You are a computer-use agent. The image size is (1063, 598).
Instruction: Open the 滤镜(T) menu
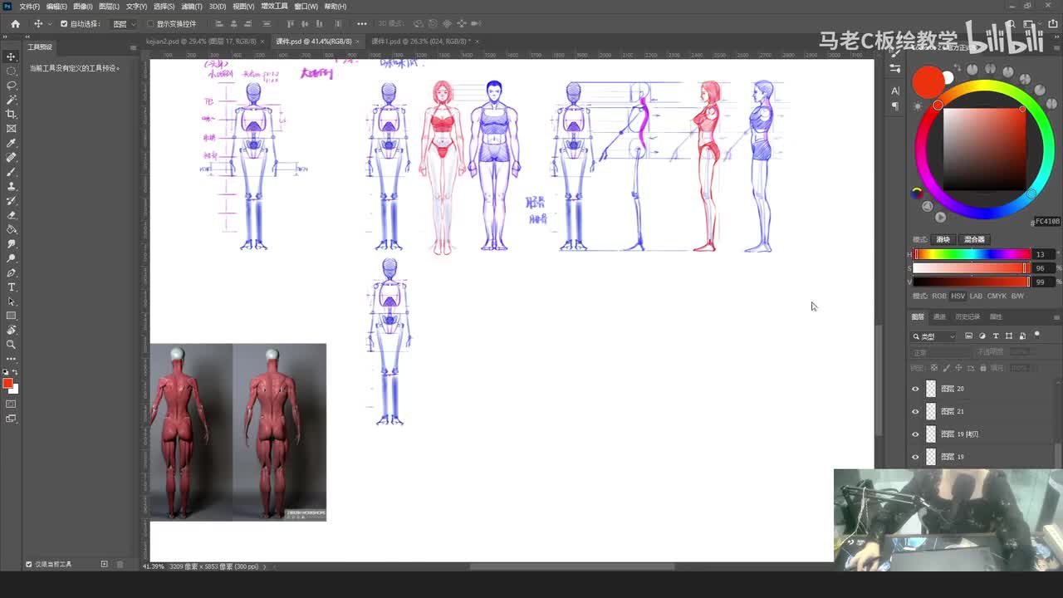tap(193, 7)
